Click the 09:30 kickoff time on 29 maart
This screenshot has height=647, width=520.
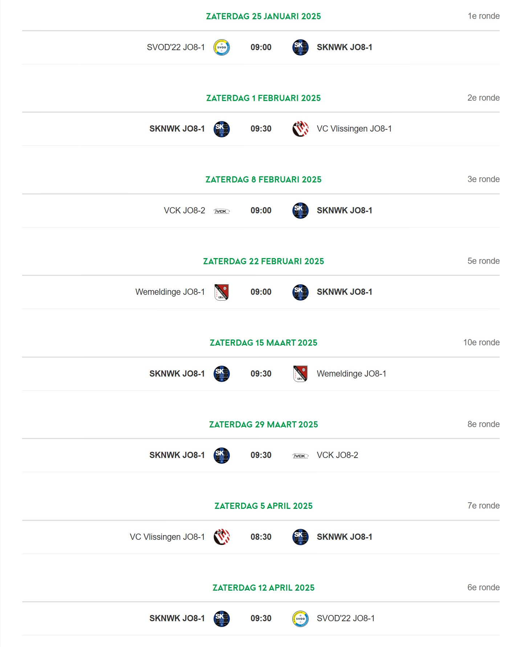[261, 455]
